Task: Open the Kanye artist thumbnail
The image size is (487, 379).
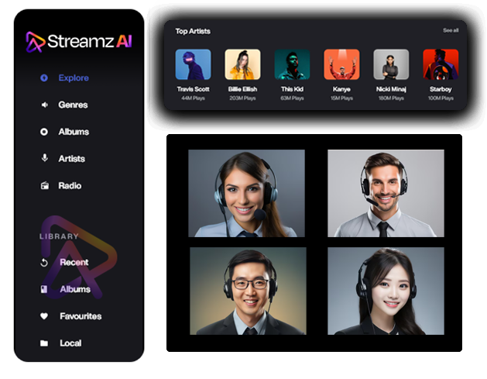Action: click(341, 64)
